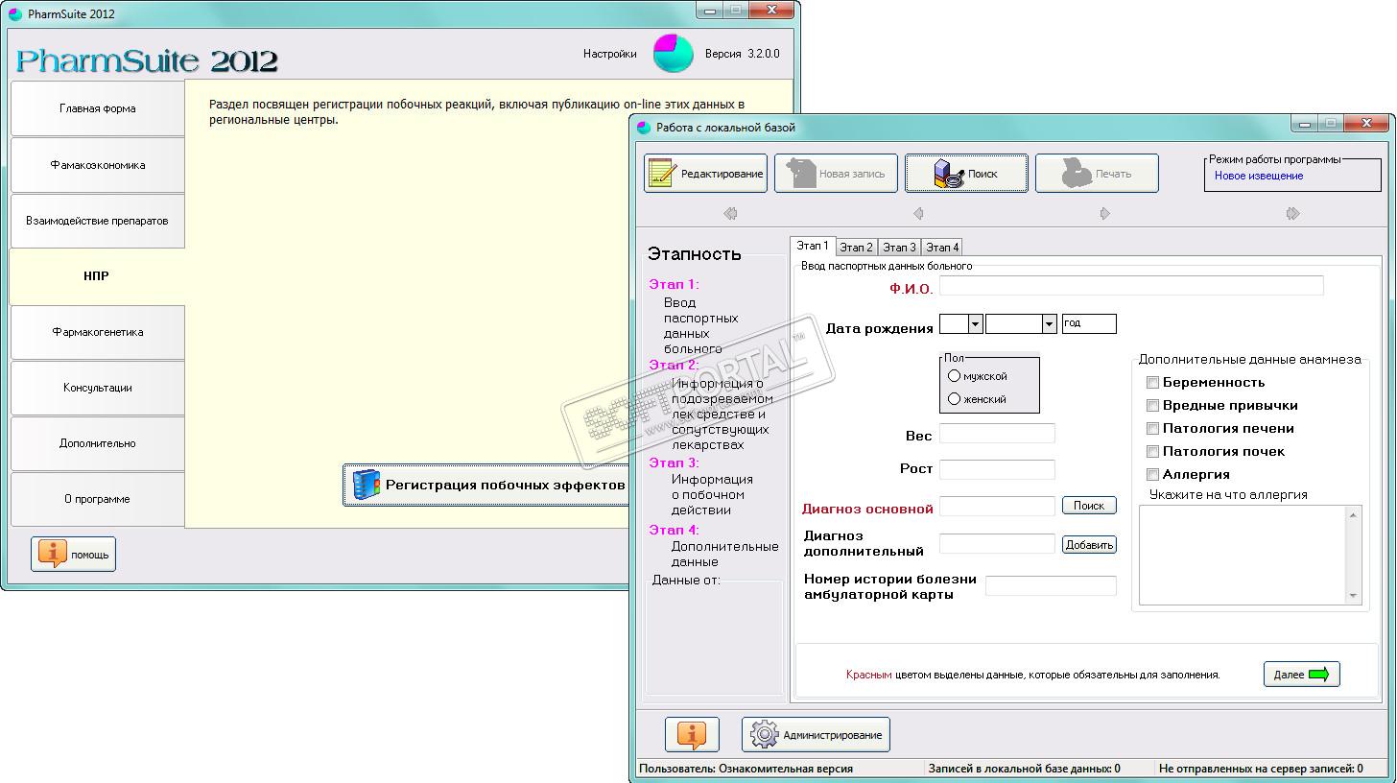Click status bar Пользователь: Ознакомительная версия

pyautogui.click(x=746, y=769)
